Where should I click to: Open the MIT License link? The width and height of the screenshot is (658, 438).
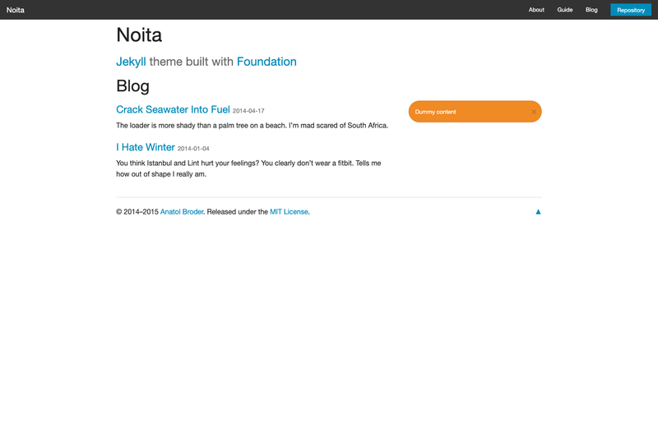(289, 212)
